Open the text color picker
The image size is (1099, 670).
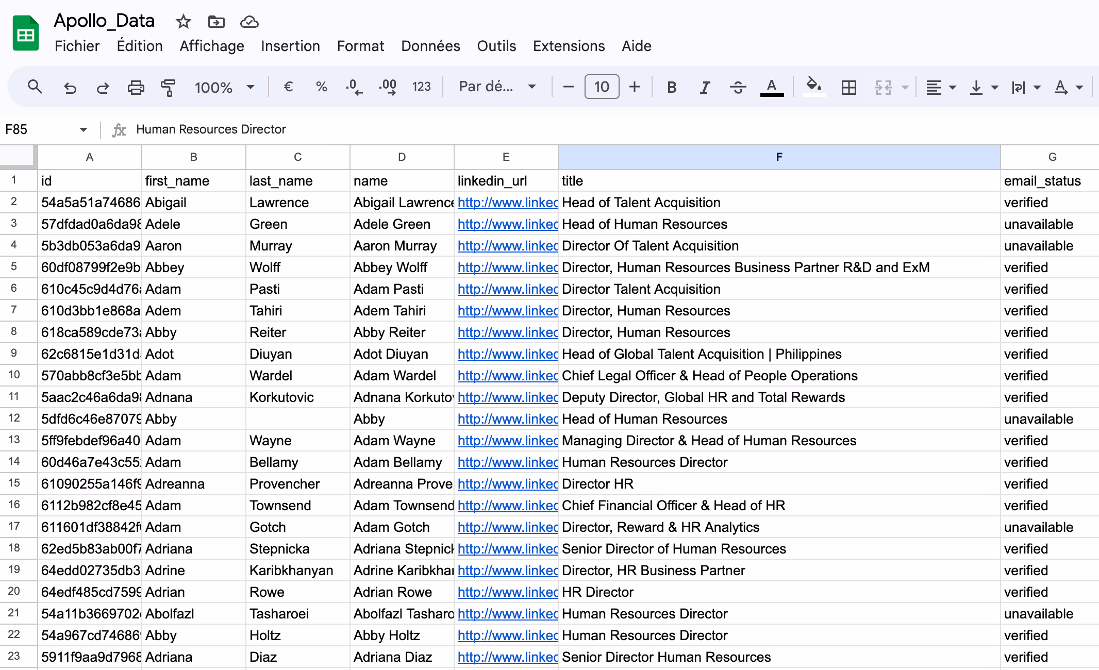pos(771,87)
